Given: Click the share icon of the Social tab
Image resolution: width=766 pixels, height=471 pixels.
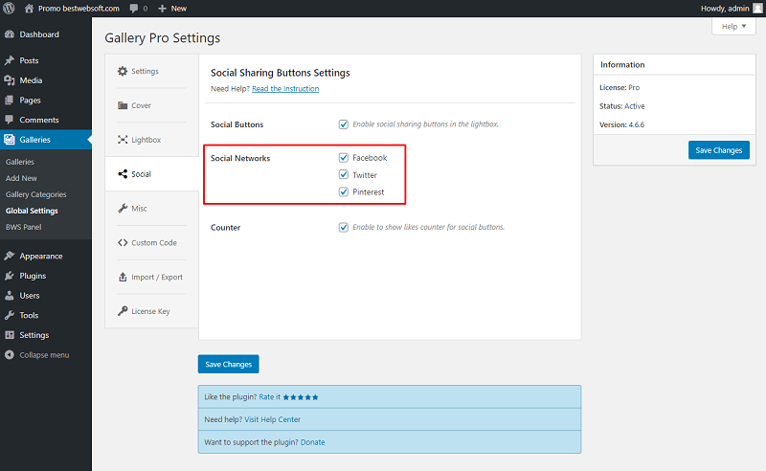Looking at the screenshot, I should [x=123, y=174].
